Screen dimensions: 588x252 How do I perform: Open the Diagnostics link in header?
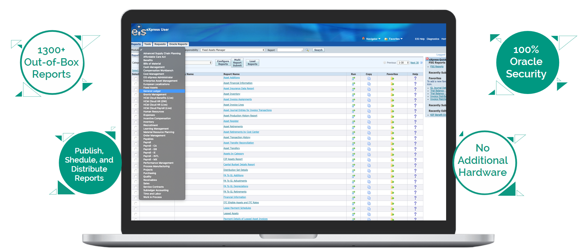click(x=433, y=39)
